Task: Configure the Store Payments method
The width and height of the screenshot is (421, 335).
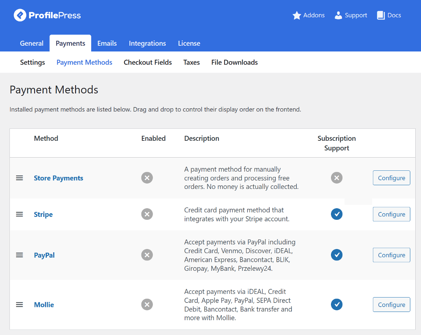Action: pos(391,178)
